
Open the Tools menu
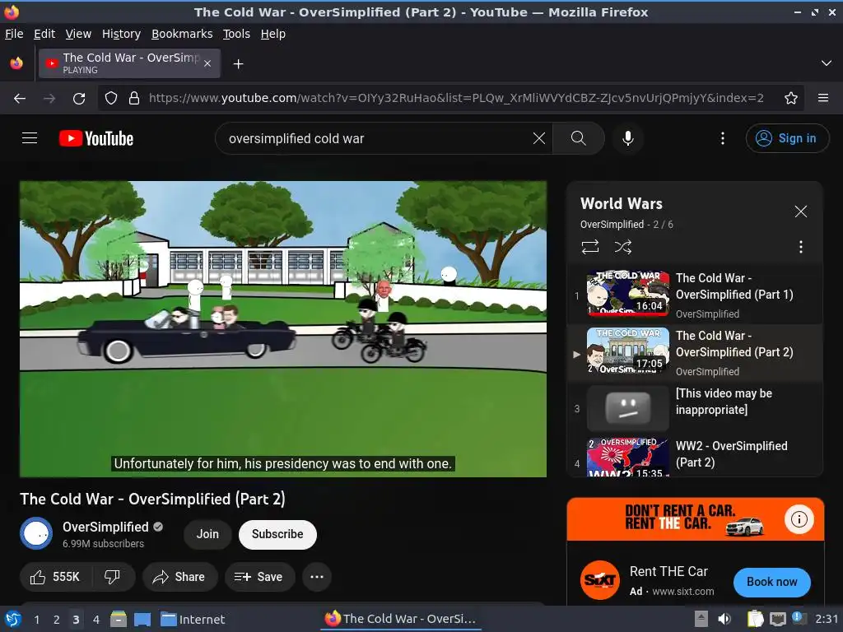pos(236,34)
